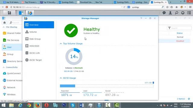This screenshot has height=108, width=193.
Task: Open File Explorer from taskbar
Action: [x=11, y=105]
